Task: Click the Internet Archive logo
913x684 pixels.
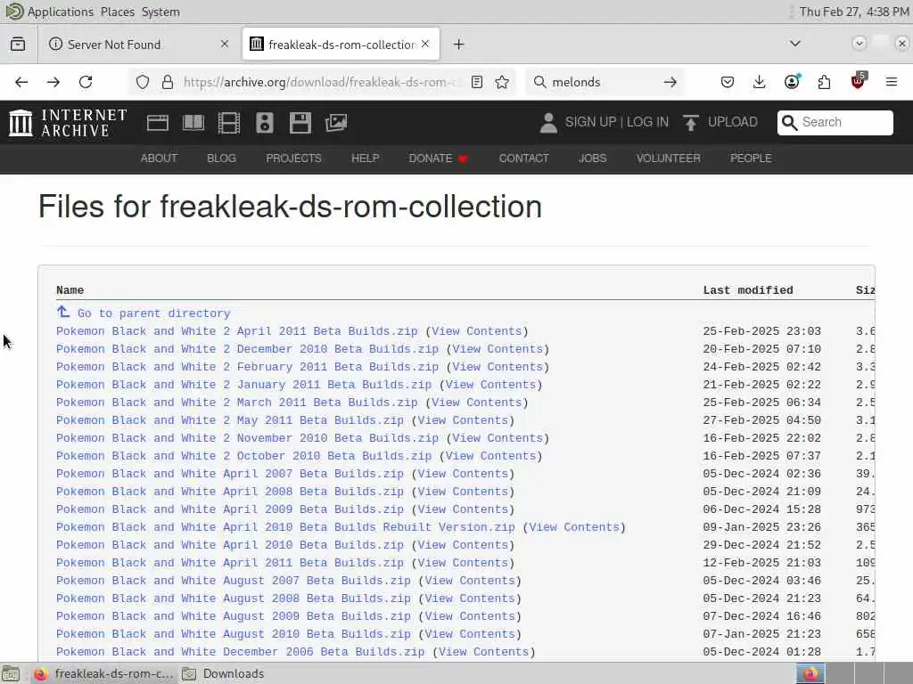Action: pos(68,123)
